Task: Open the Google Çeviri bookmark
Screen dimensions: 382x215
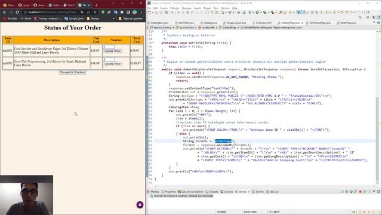Action: click(x=74, y=19)
